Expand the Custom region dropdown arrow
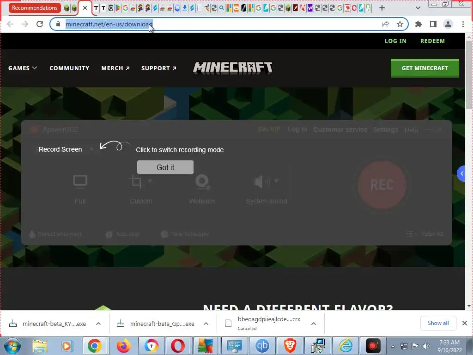This screenshot has height=355, width=473. pos(150,181)
